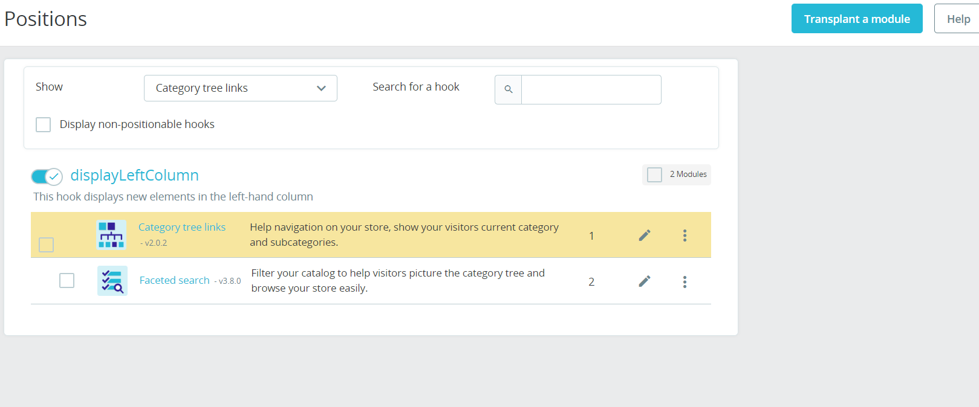This screenshot has height=407, width=979.
Task: Click the Transplant a module button
Action: [856, 19]
